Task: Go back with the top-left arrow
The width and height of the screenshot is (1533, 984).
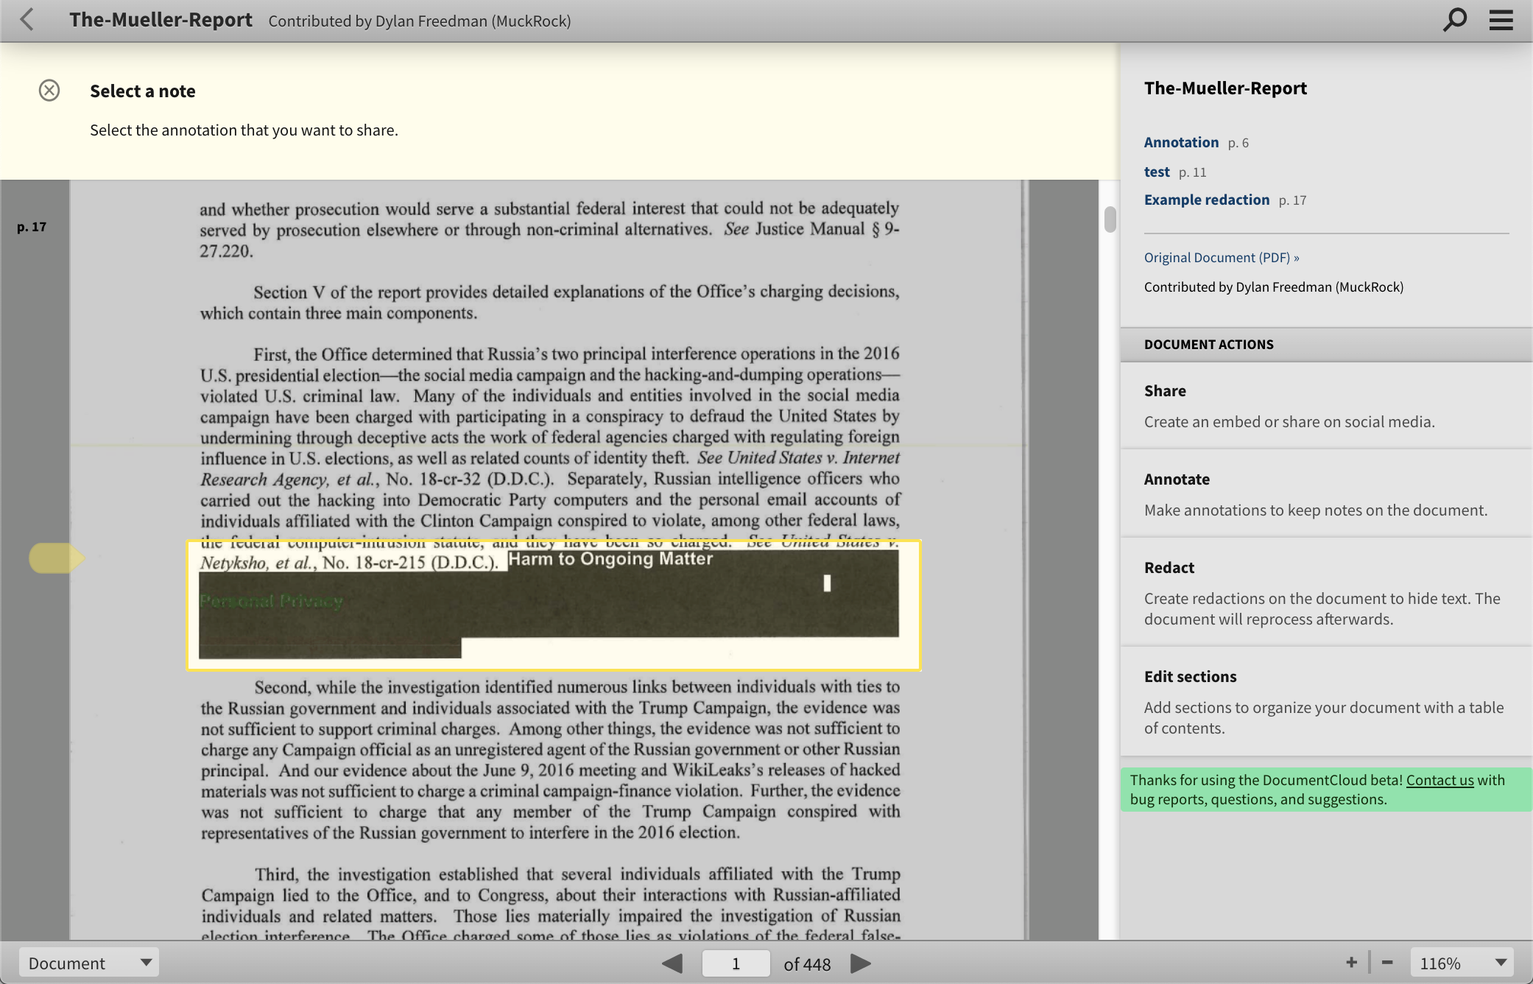Action: pyautogui.click(x=27, y=20)
